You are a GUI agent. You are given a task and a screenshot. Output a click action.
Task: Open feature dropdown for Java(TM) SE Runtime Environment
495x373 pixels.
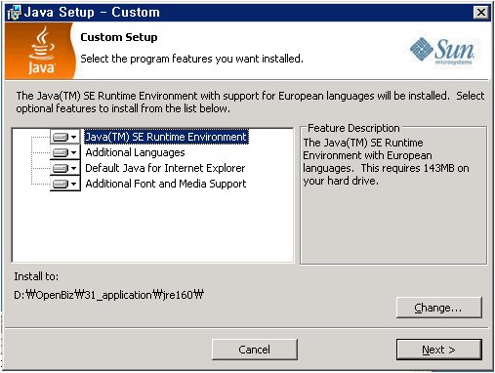click(x=65, y=137)
